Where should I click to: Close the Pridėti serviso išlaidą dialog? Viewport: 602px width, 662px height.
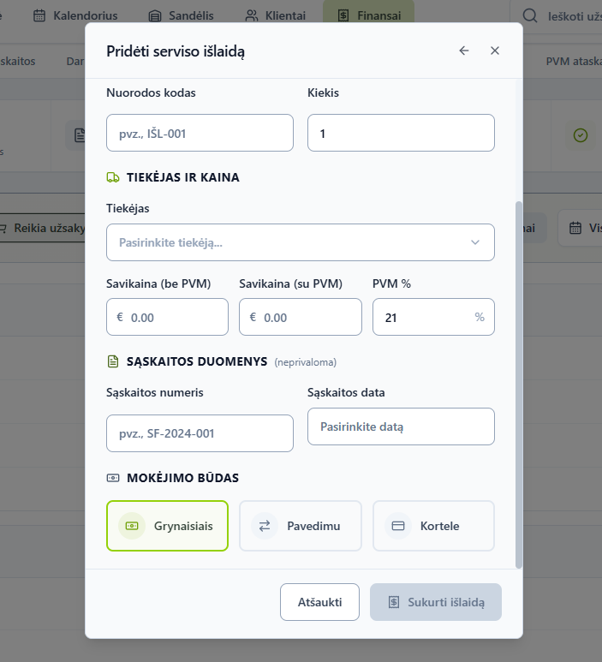495,51
